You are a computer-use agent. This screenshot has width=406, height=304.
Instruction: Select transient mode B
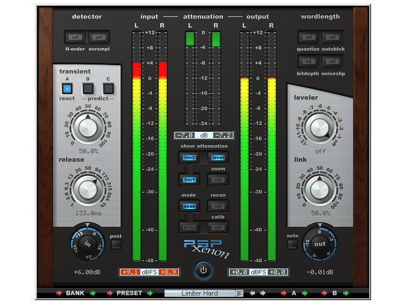(x=89, y=88)
